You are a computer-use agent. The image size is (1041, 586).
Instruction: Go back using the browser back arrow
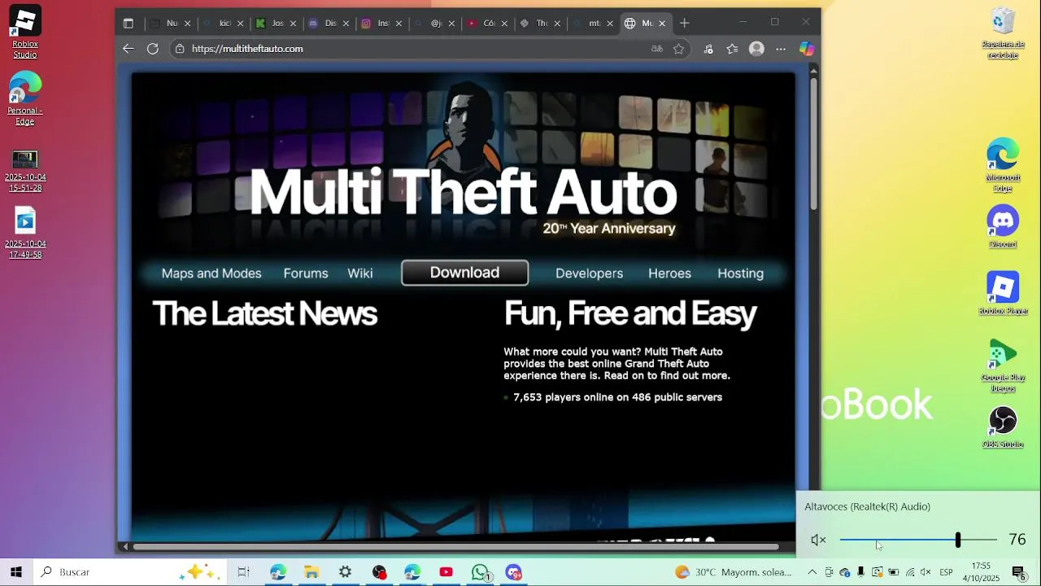point(128,49)
